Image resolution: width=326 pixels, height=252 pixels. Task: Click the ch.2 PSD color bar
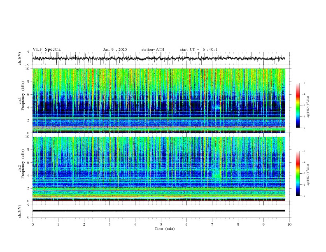pyautogui.click(x=298, y=173)
